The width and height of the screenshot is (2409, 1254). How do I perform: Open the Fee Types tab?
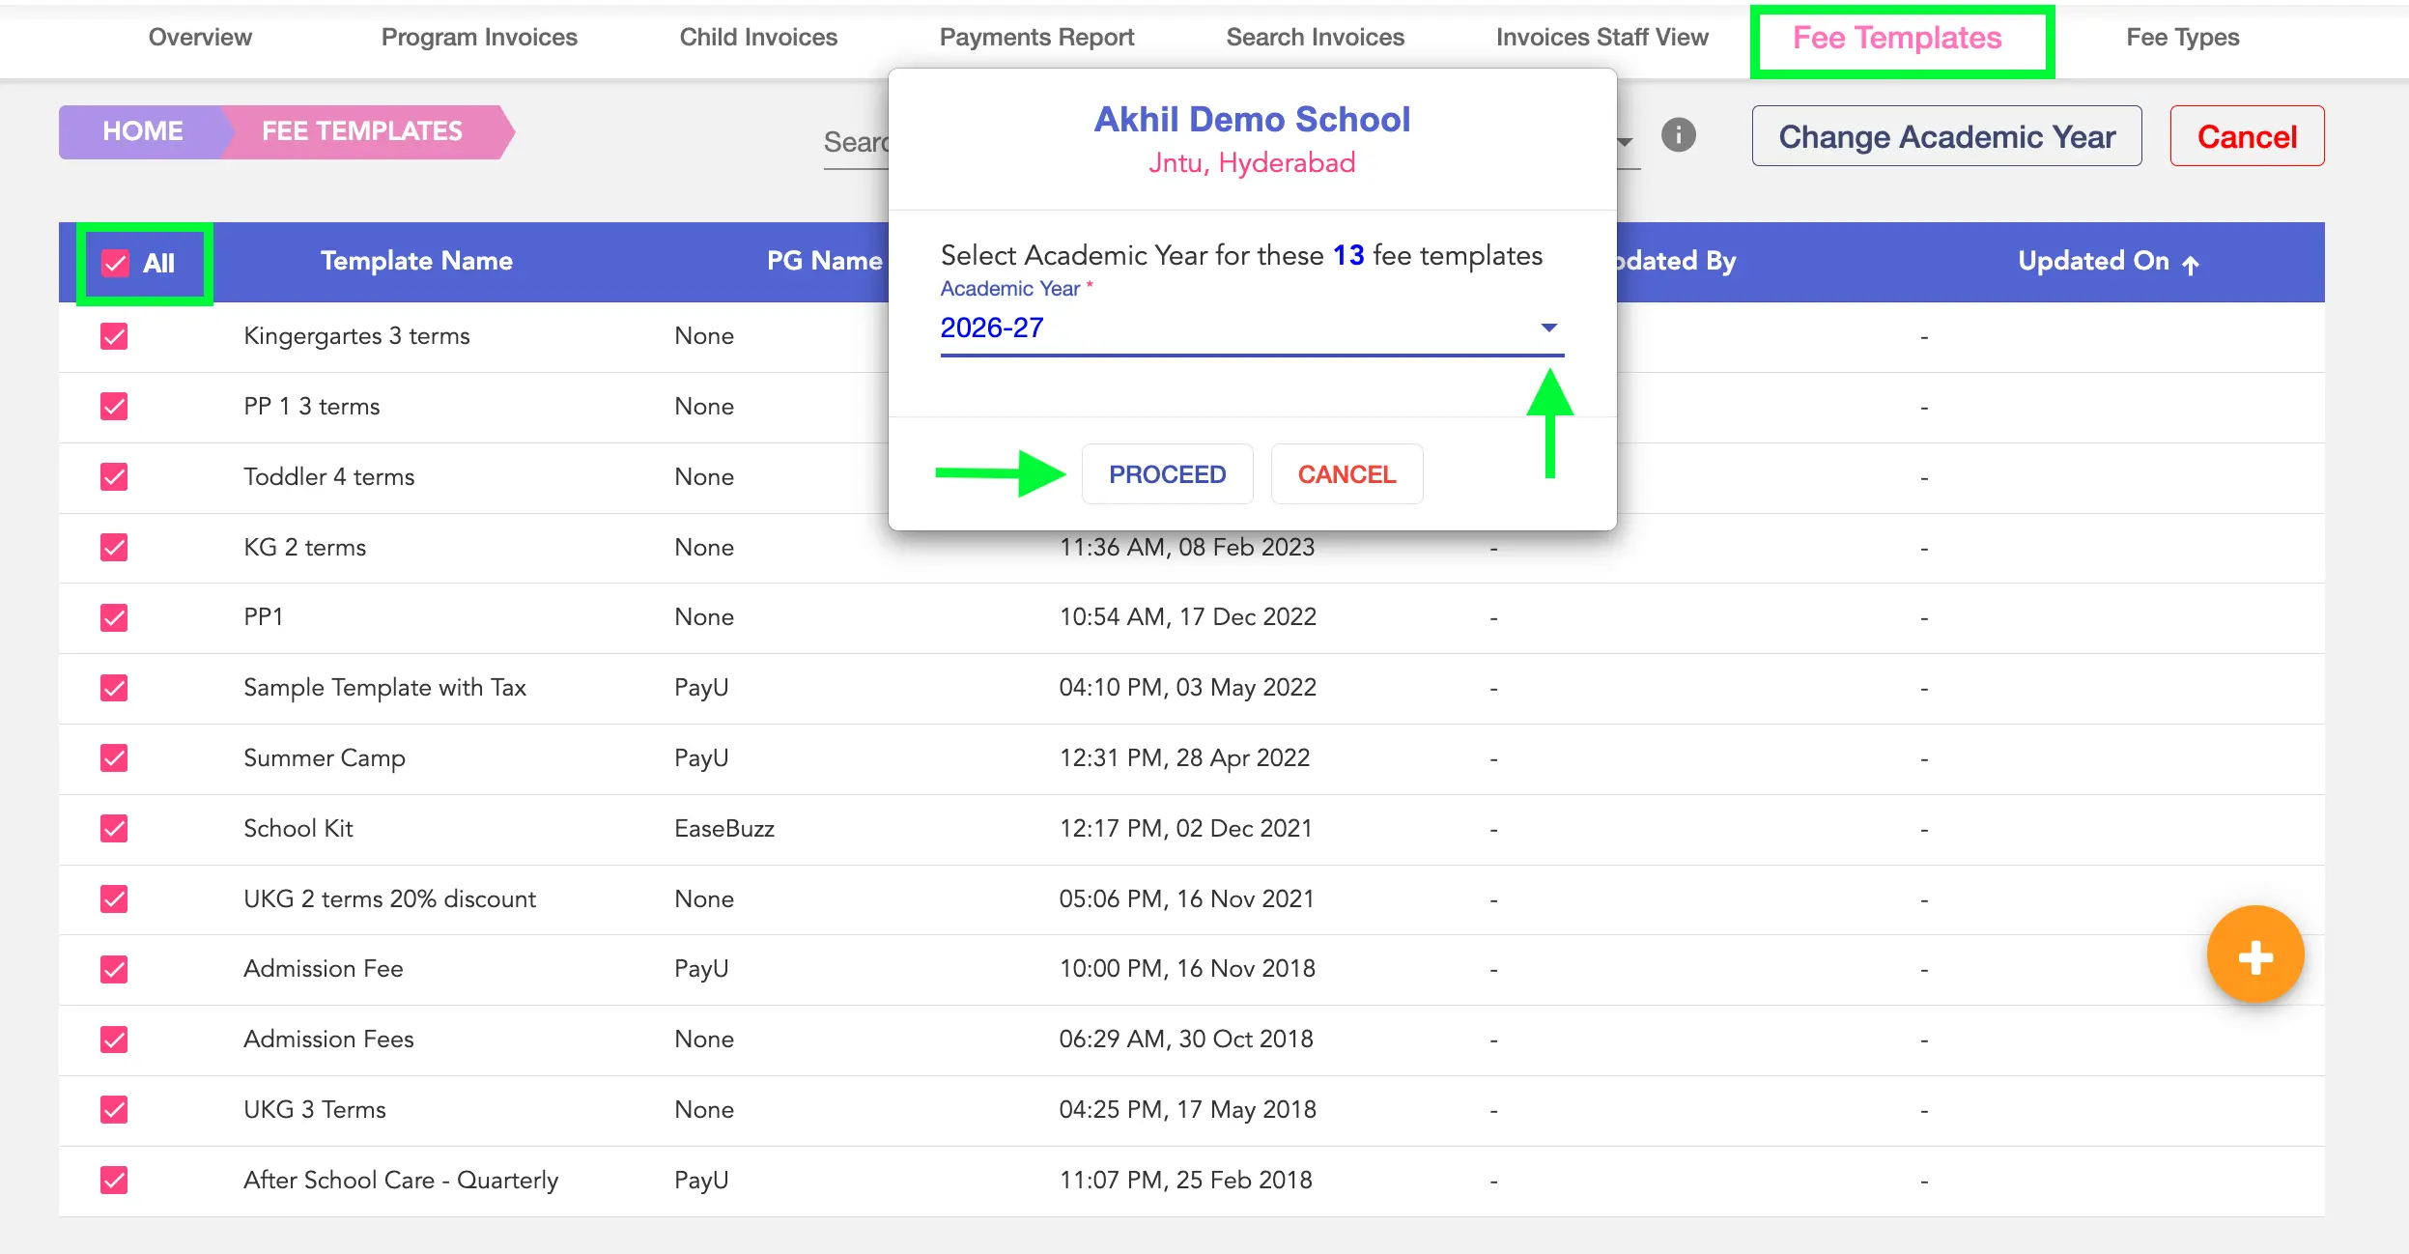click(2182, 37)
